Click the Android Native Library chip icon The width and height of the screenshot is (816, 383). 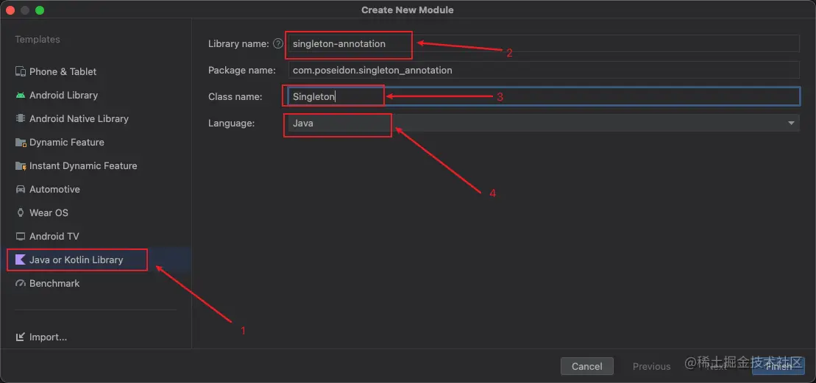tap(21, 118)
